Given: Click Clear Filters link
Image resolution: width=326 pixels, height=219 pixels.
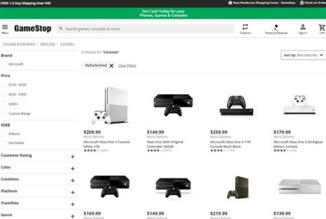Looking at the screenshot, I should (127, 66).
